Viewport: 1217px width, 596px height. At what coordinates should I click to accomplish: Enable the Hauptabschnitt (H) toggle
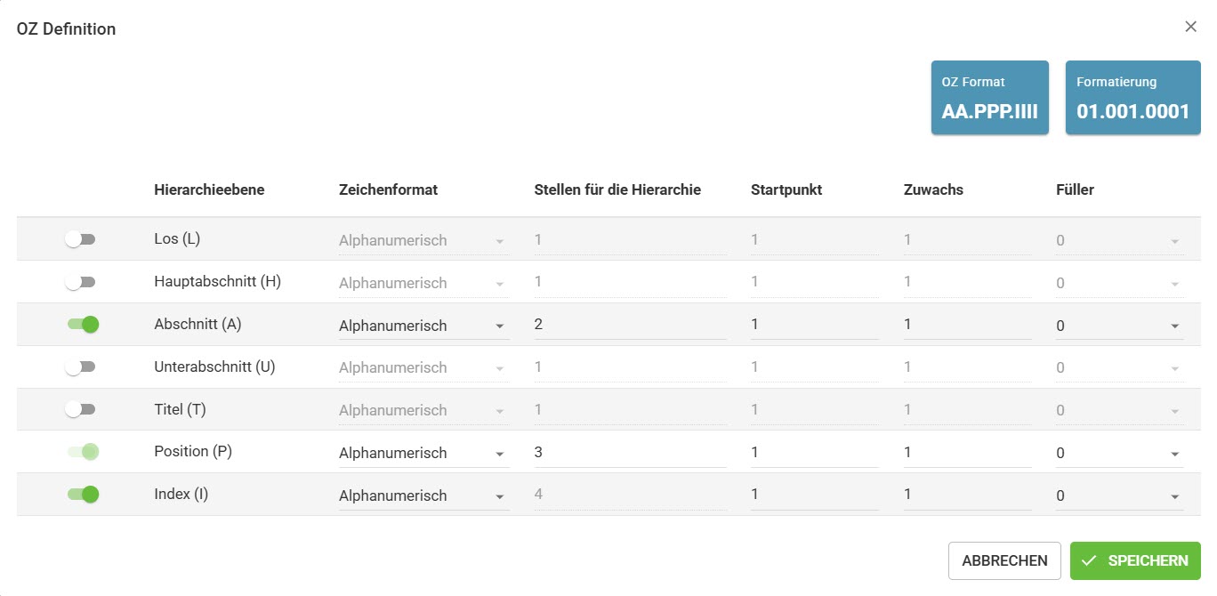pyautogui.click(x=80, y=282)
